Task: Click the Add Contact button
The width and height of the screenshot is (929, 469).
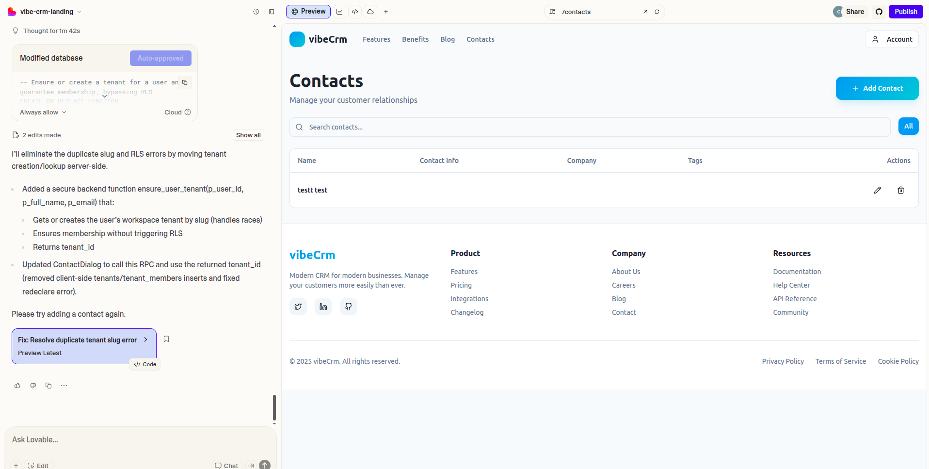Action: click(x=877, y=88)
